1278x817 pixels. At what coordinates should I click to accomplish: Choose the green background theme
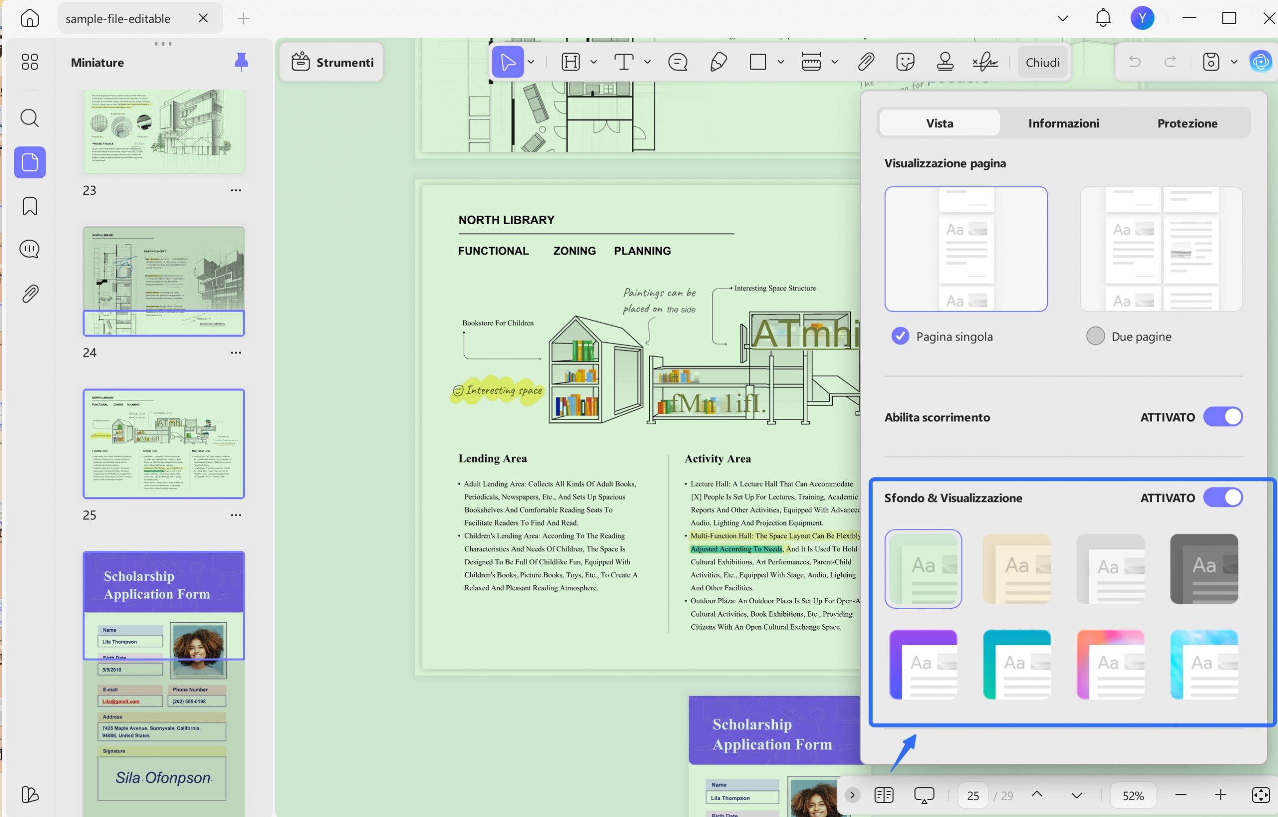click(x=923, y=569)
